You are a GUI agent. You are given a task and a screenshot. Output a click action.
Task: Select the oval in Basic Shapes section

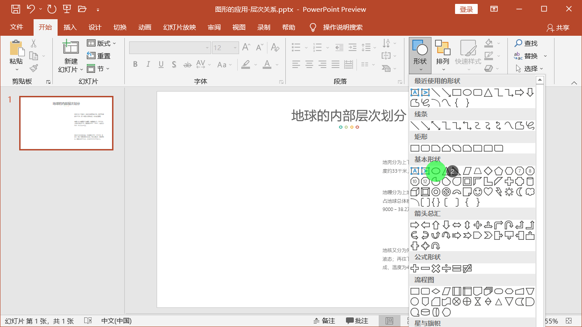point(435,171)
